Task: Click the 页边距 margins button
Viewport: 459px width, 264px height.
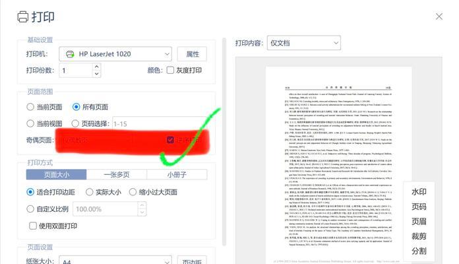Action: click(x=192, y=261)
